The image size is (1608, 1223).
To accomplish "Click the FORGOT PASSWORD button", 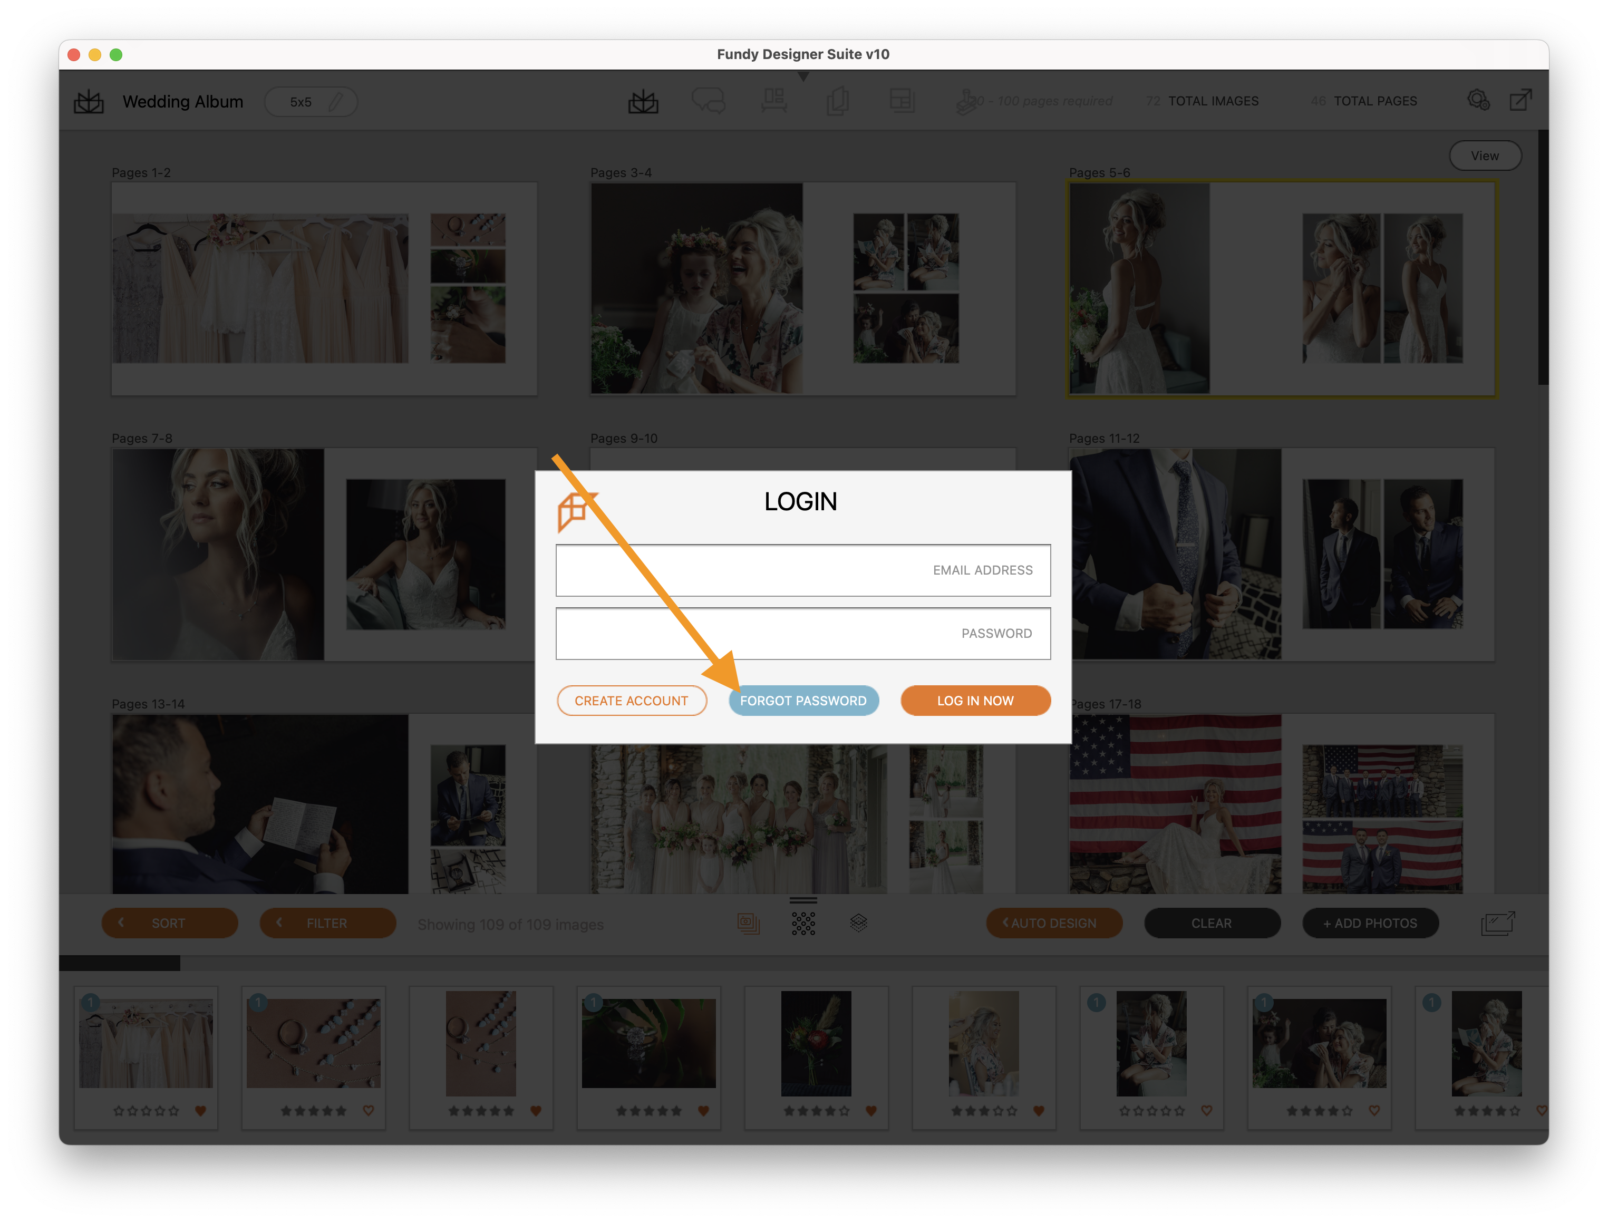I will coord(801,700).
